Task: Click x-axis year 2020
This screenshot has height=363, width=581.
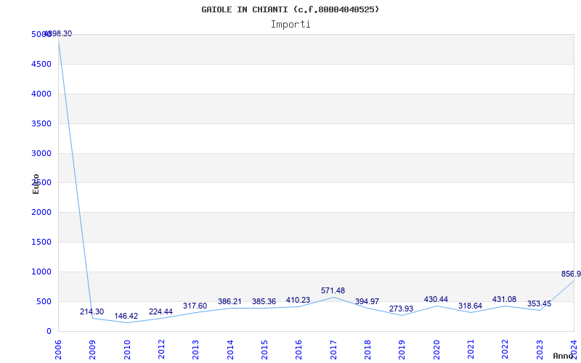Action: (x=436, y=349)
